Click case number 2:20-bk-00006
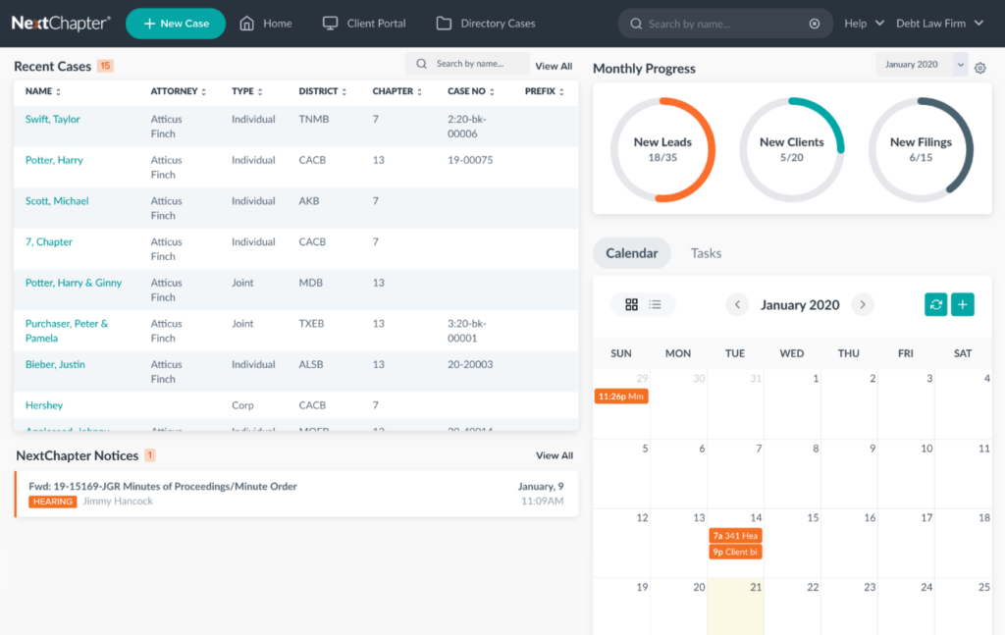The image size is (1005, 635). (466, 127)
